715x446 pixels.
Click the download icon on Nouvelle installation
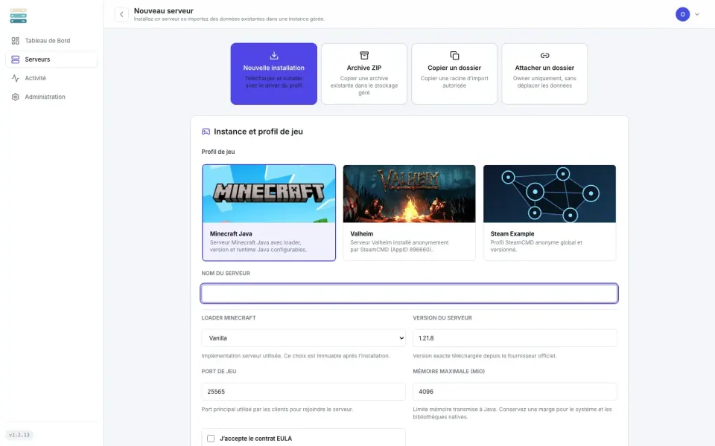coord(273,56)
